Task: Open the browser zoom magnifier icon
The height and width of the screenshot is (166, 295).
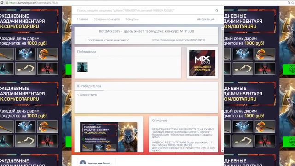Action: pos(289,3)
